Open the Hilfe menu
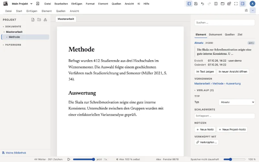 click(x=146, y=4)
